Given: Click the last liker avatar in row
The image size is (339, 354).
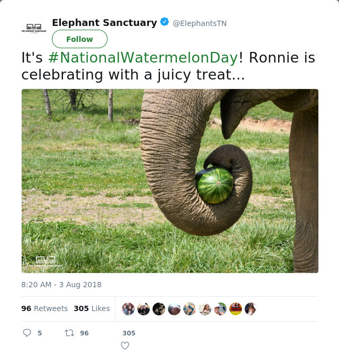Looking at the screenshot, I should (251, 309).
